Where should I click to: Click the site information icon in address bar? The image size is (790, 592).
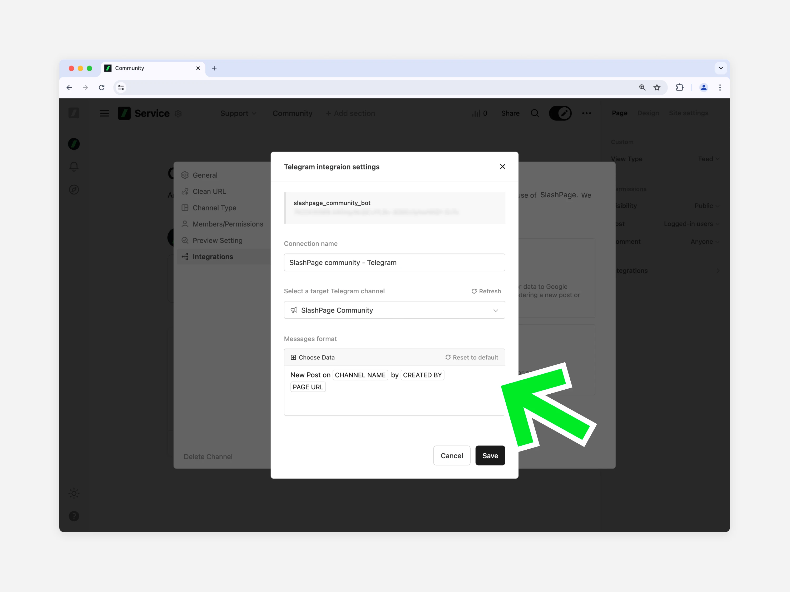point(121,87)
